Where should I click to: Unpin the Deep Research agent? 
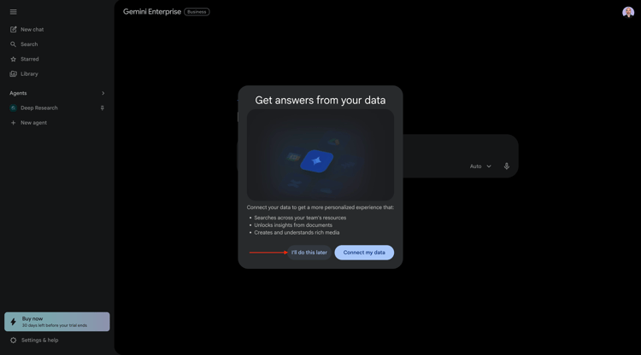point(103,108)
